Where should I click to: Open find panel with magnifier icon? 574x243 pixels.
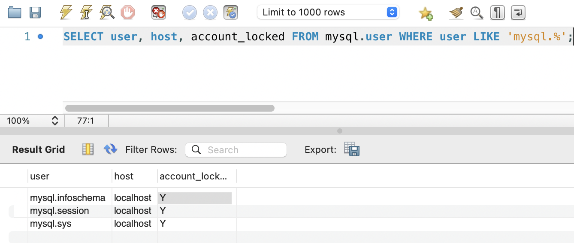[x=477, y=12]
